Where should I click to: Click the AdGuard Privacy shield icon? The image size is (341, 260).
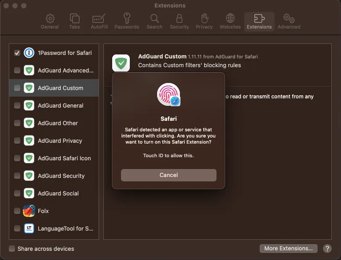click(x=29, y=141)
